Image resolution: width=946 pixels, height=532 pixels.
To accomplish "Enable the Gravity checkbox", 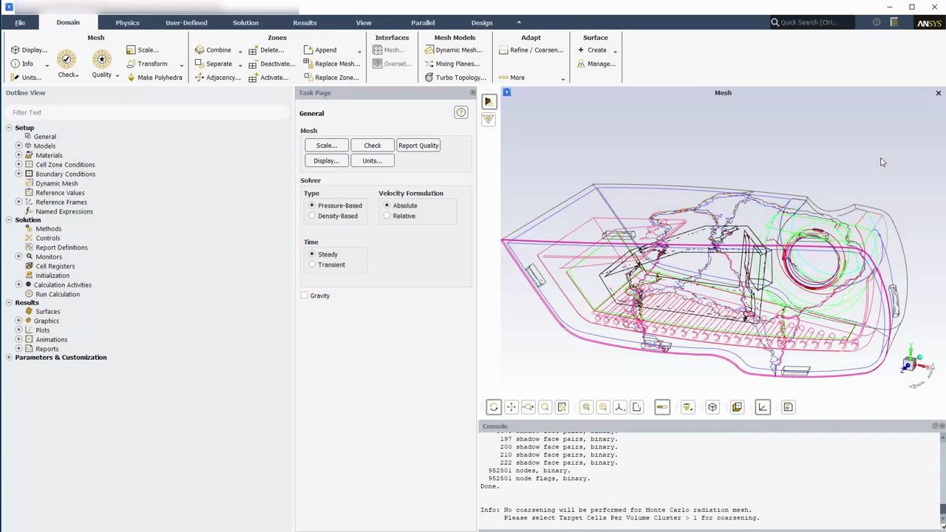I will tap(304, 296).
